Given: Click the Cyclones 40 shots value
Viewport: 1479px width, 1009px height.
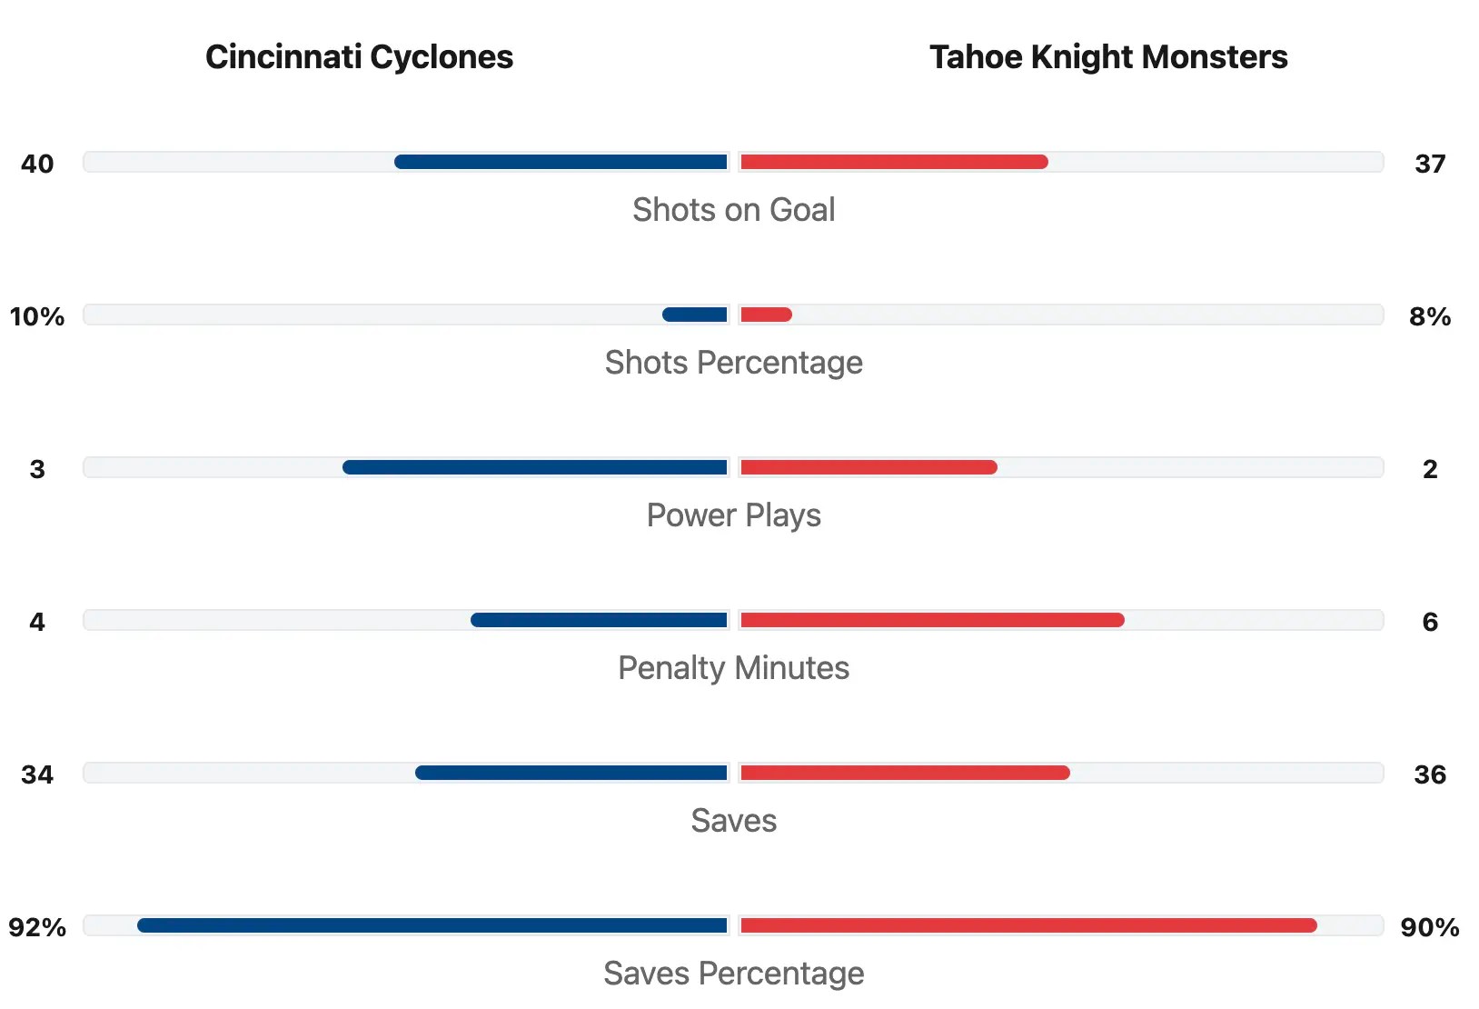Looking at the screenshot, I should [37, 165].
